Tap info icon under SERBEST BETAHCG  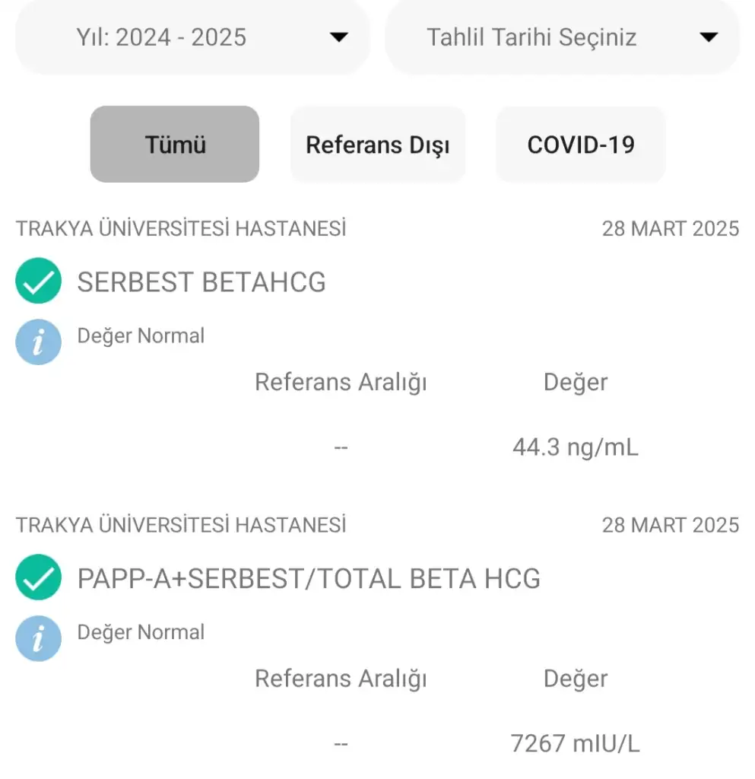[x=38, y=342]
